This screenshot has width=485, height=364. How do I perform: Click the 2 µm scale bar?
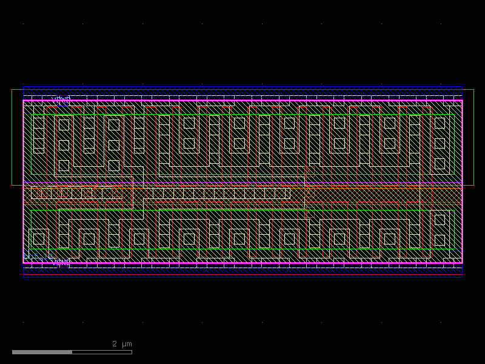point(73,350)
